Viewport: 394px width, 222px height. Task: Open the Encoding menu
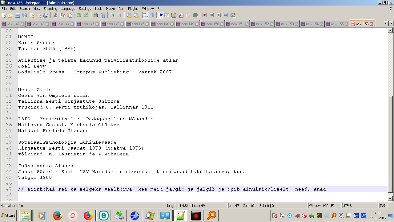50,9
